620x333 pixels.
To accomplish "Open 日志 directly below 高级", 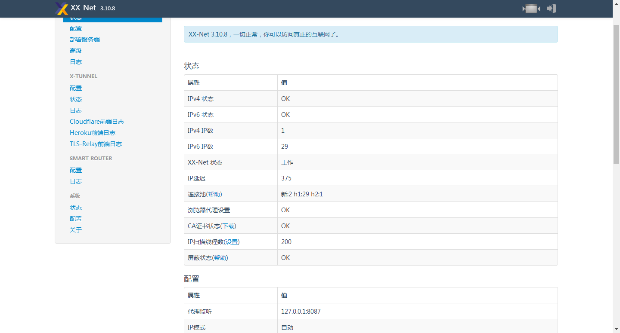I will tap(76, 62).
